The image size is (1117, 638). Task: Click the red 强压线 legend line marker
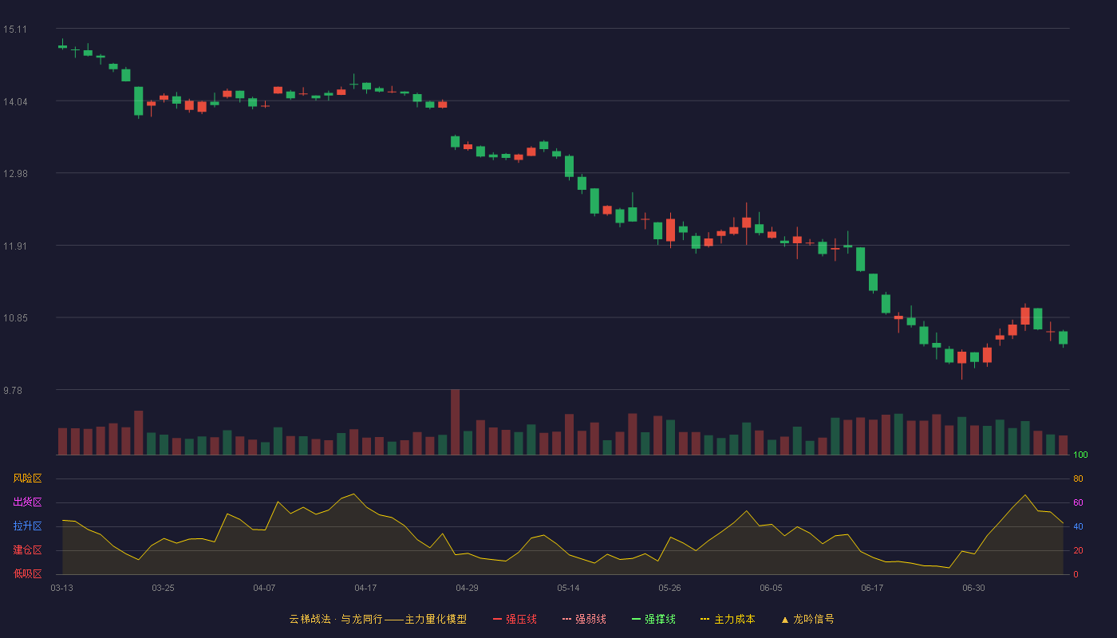[497, 619]
